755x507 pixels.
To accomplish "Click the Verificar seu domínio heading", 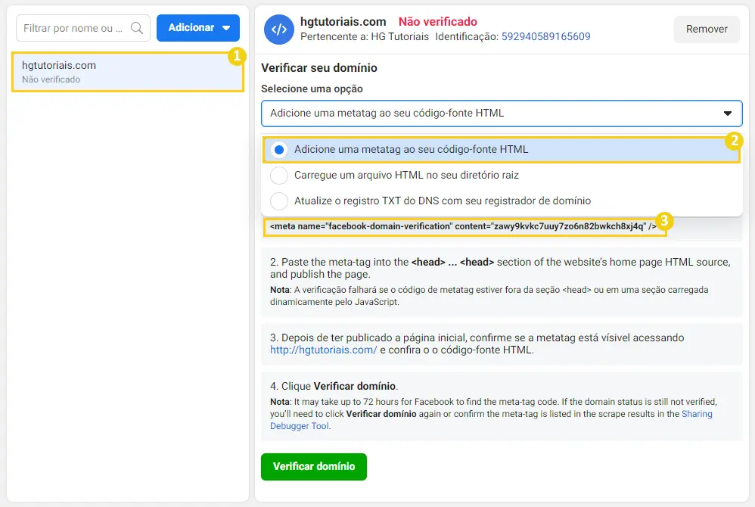I will tap(318, 68).
